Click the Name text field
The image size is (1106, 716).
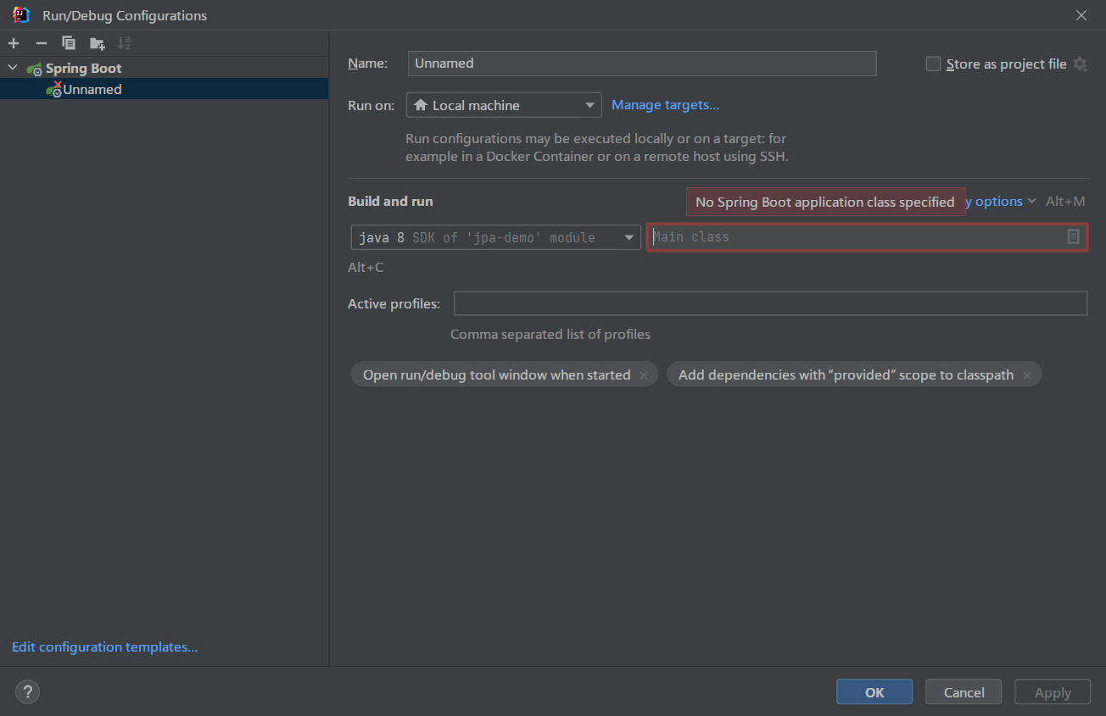click(x=642, y=64)
